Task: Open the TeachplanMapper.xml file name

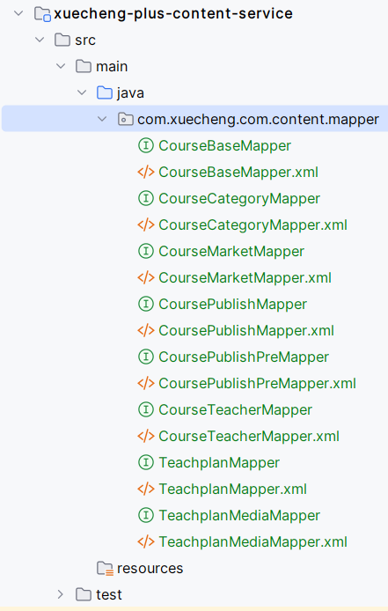Action: click(232, 489)
